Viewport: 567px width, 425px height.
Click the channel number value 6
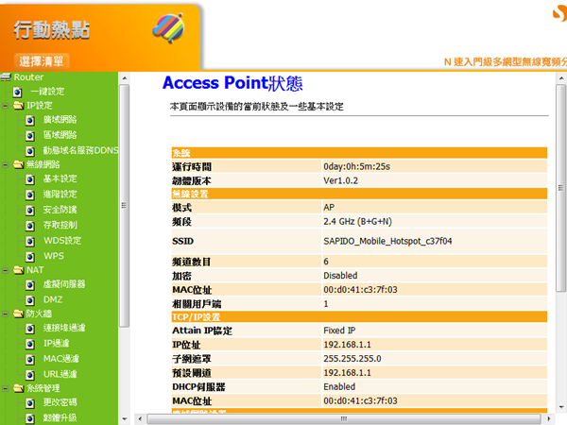click(x=326, y=262)
